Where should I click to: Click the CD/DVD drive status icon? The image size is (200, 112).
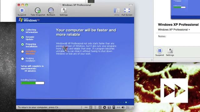[105, 107]
